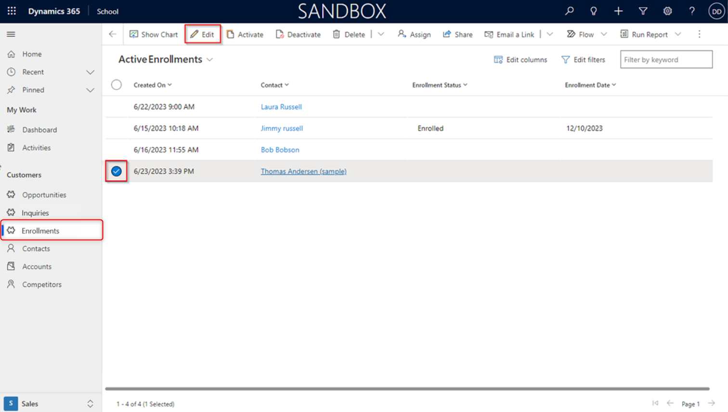Screen dimensions: 728x412
Task: Open the app launcher waffle icon
Action: click(12, 11)
